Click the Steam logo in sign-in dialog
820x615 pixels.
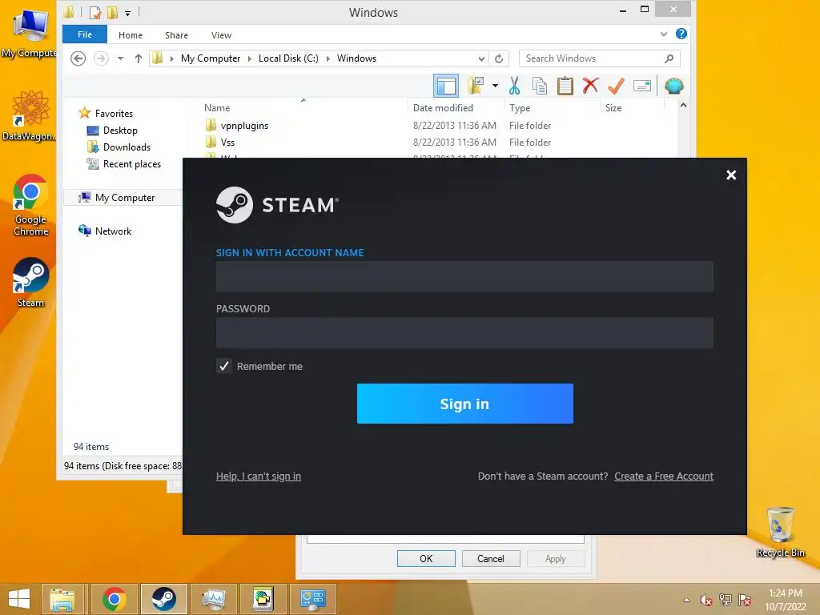[277, 205]
